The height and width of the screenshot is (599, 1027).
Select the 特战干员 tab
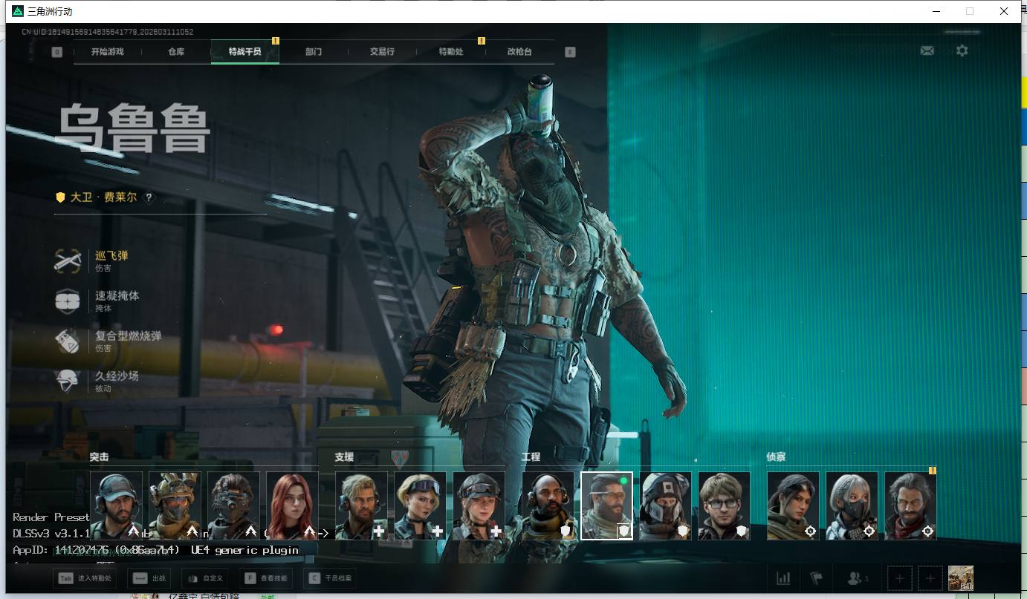point(245,52)
